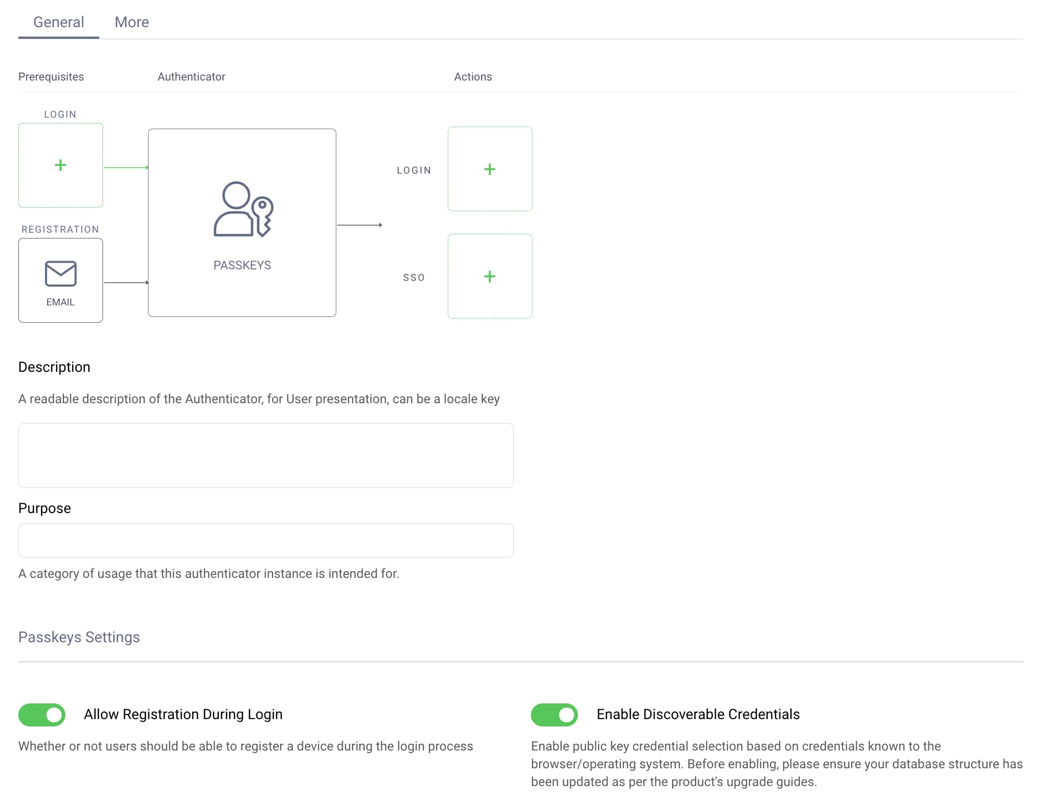Screen dimensions: 1044x796
Task: Click the SSO label beside action box
Action: tap(414, 277)
